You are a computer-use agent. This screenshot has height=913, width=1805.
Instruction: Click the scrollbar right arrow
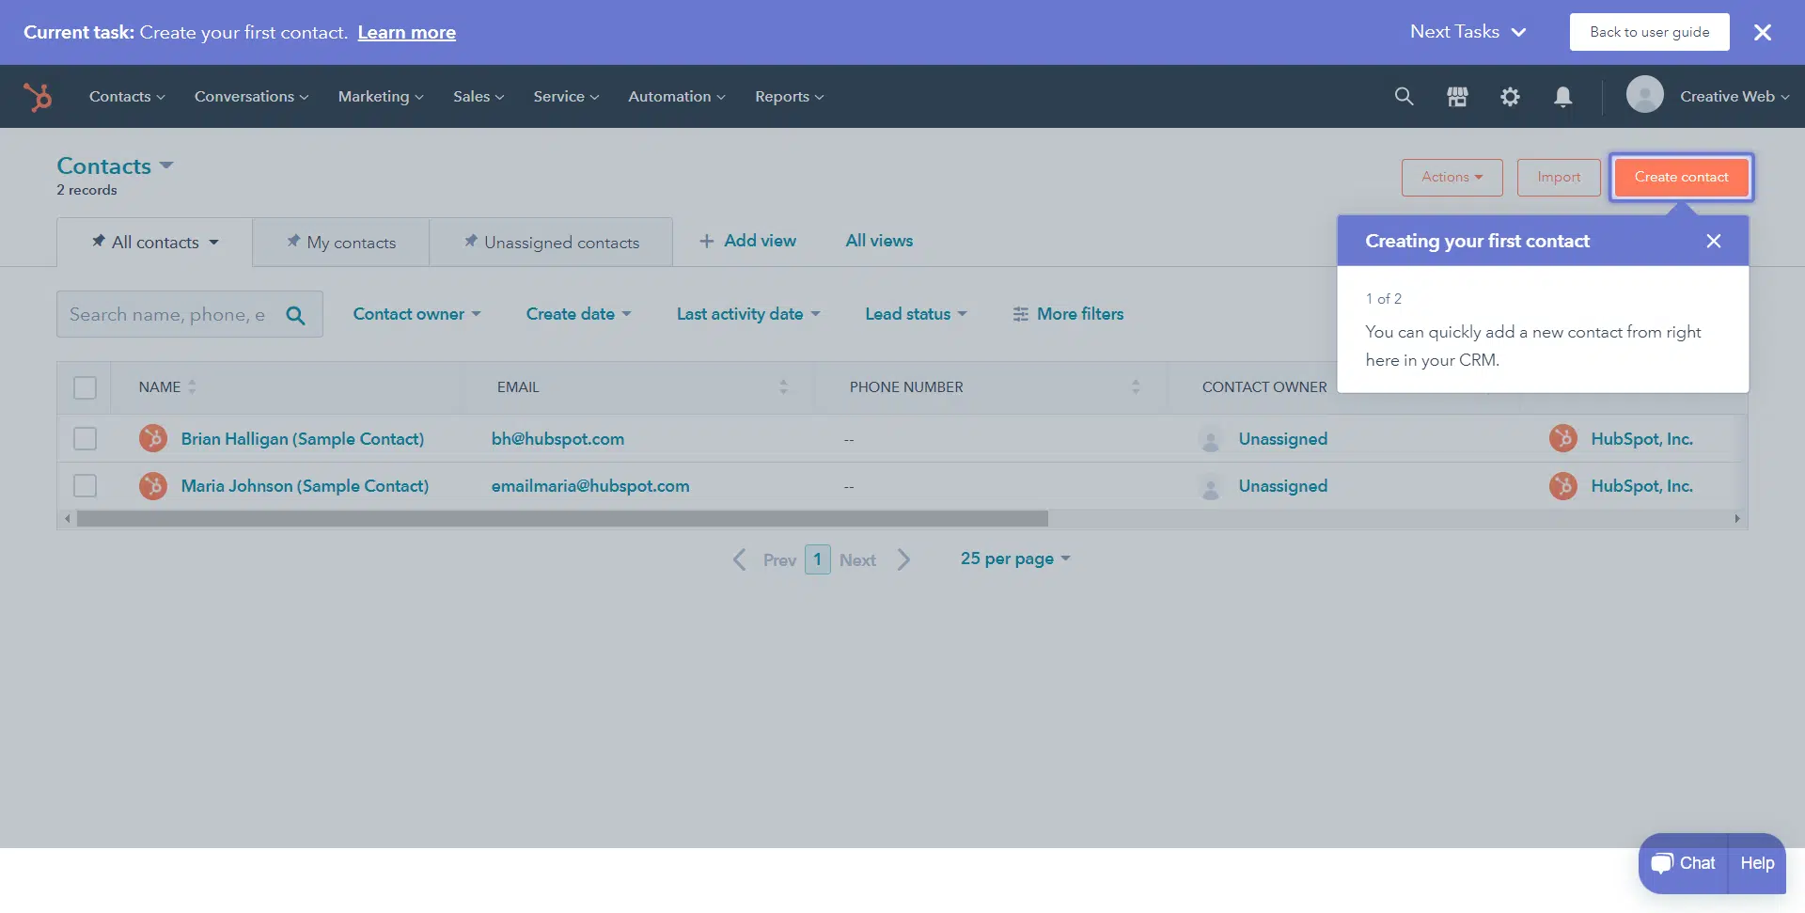click(1737, 519)
